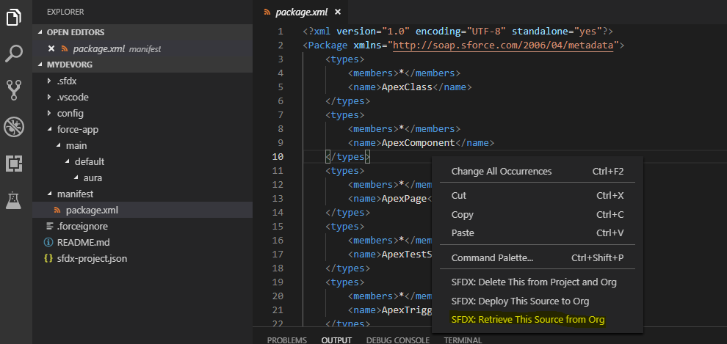Open the soap.sforce.com metadata URL link
The height and width of the screenshot is (344, 727).
505,45
